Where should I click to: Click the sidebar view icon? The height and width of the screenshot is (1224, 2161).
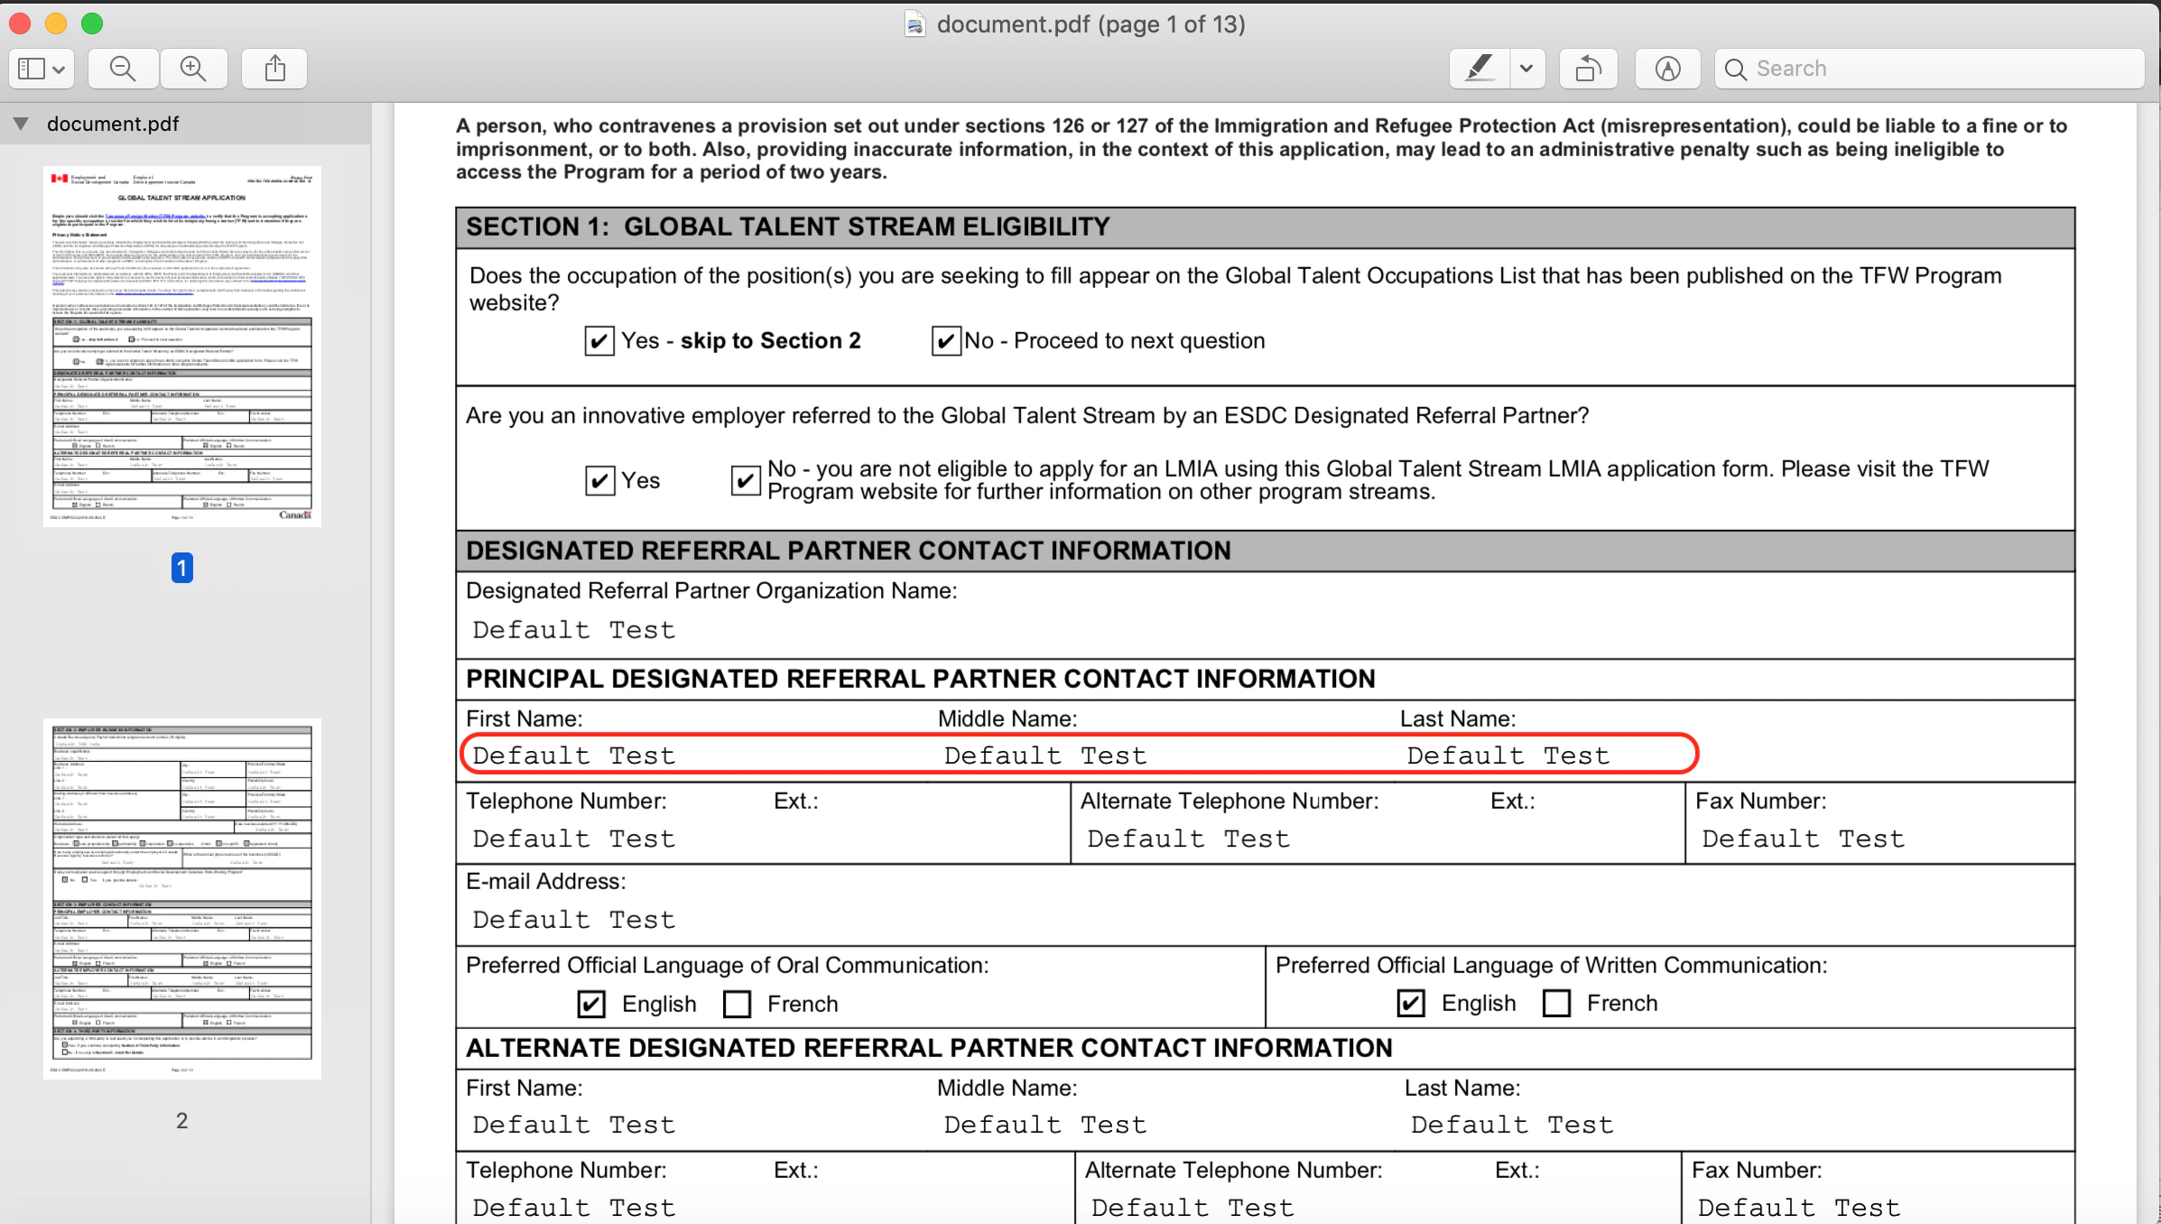coord(32,69)
